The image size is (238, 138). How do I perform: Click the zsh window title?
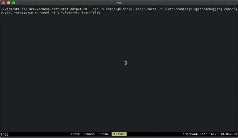119,3
